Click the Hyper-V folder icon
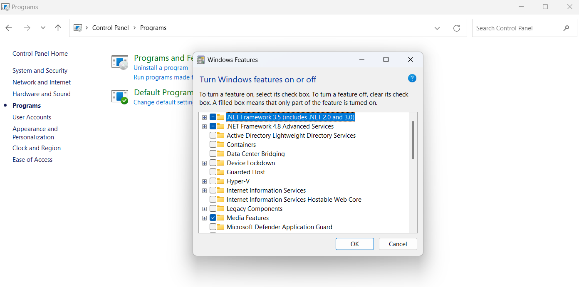The width and height of the screenshot is (579, 287). 220,181
